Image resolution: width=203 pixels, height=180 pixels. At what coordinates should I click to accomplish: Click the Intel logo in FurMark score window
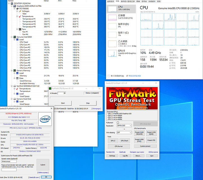(x=45, y=119)
